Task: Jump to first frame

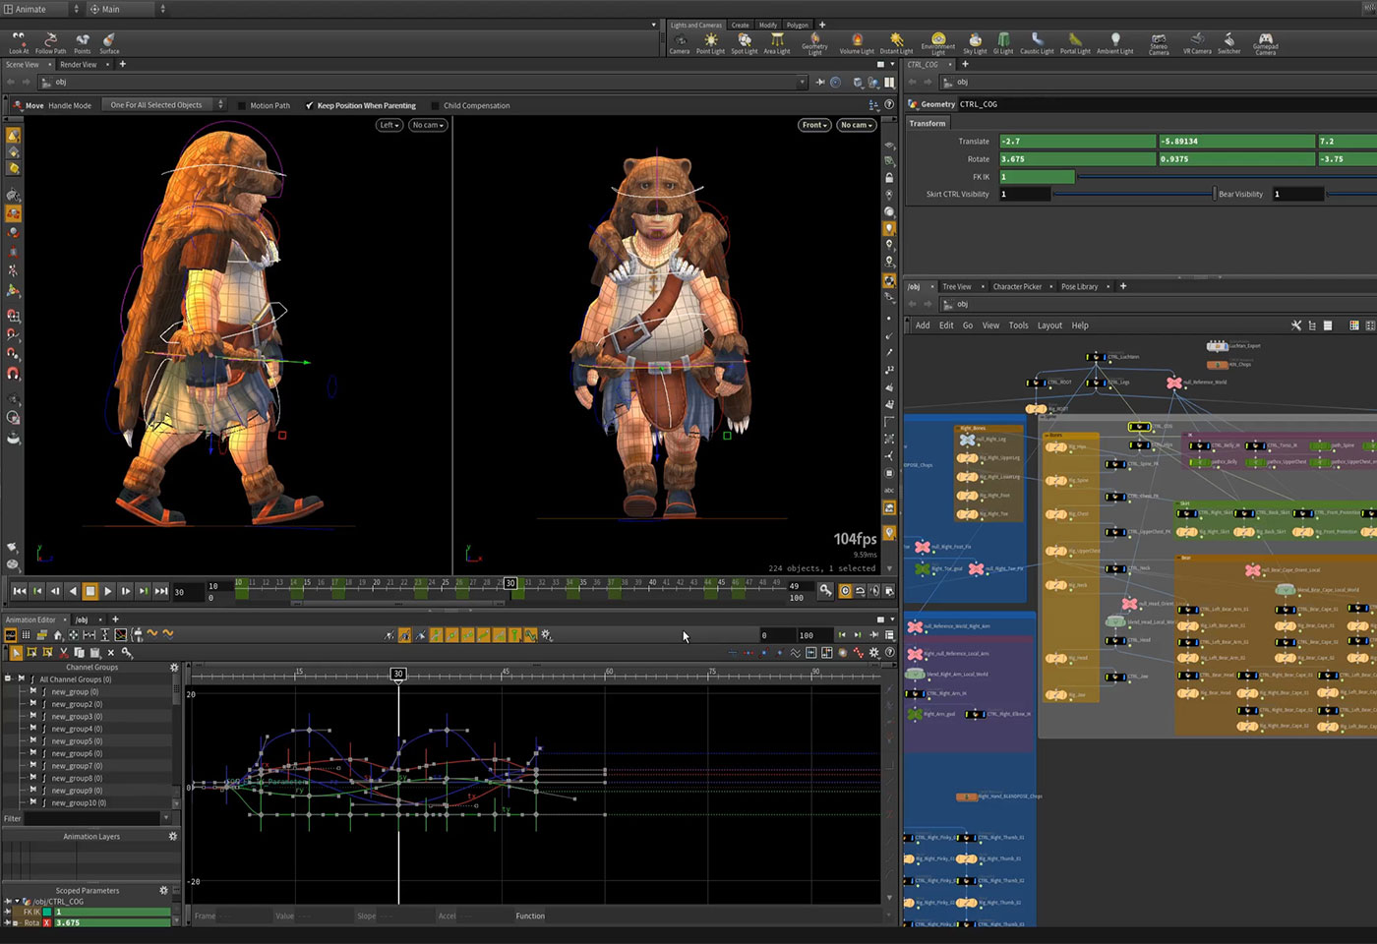Action: point(20,591)
